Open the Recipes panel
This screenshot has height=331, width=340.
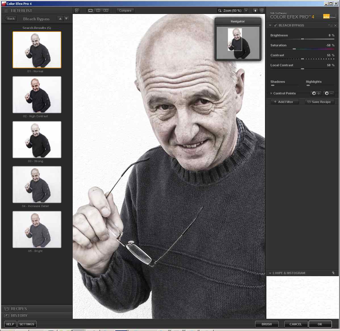(x=19, y=309)
